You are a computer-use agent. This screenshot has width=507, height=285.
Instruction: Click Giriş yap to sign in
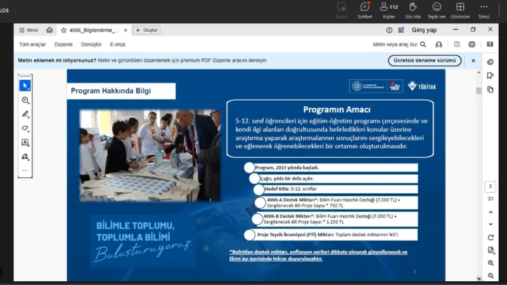click(424, 30)
